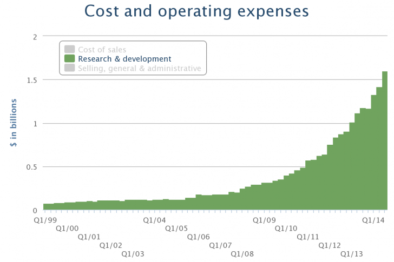Select the y-axis label 0
This screenshot has height=262, width=394.
tap(35, 211)
